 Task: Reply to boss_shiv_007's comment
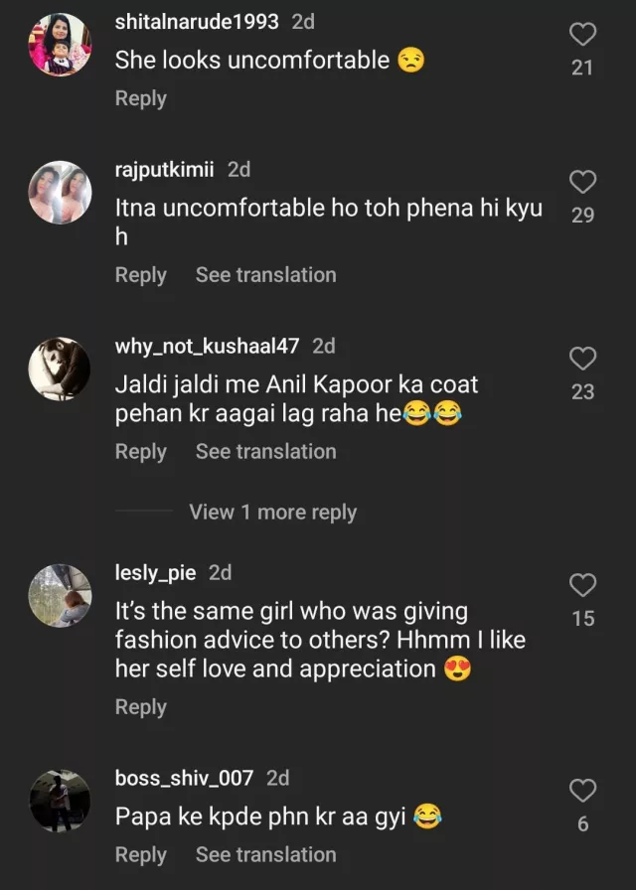point(140,854)
